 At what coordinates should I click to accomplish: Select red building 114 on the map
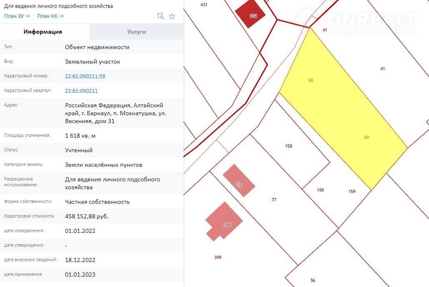pyautogui.click(x=251, y=15)
